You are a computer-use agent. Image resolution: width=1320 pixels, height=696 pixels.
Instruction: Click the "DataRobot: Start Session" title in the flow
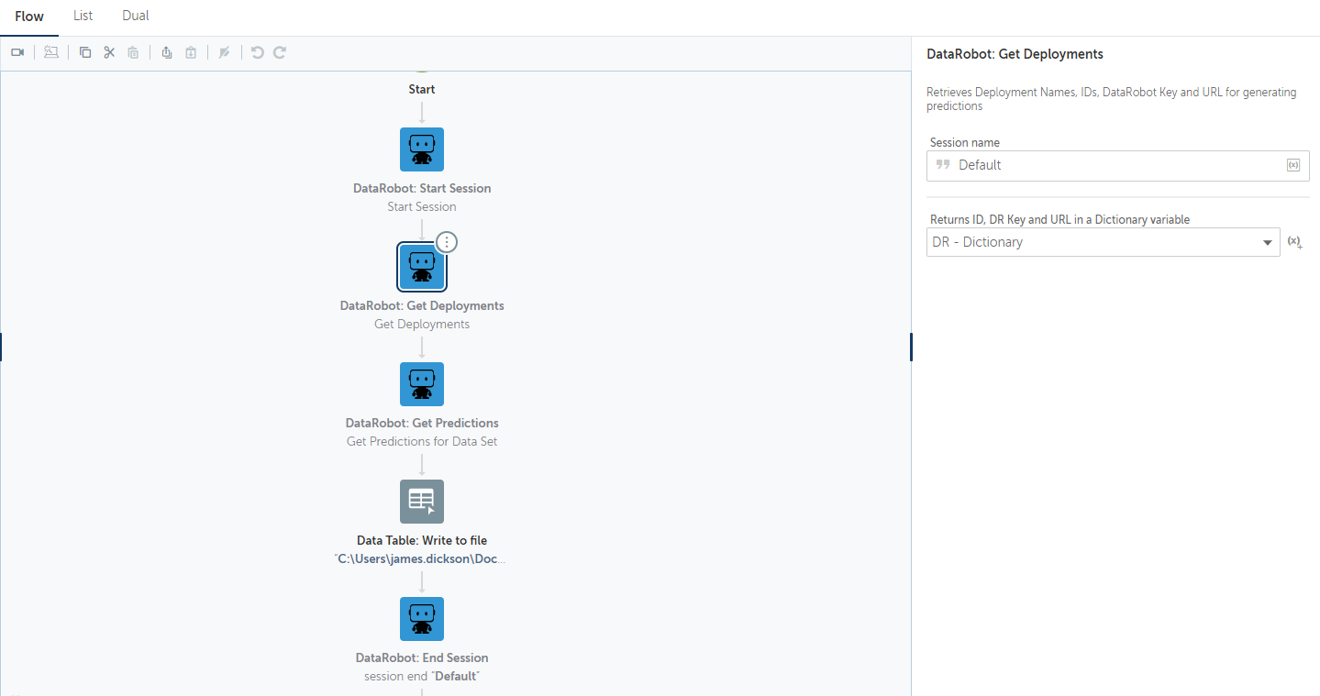422,189
